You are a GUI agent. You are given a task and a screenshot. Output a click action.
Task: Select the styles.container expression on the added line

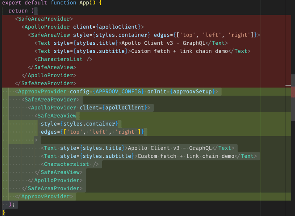(90, 124)
